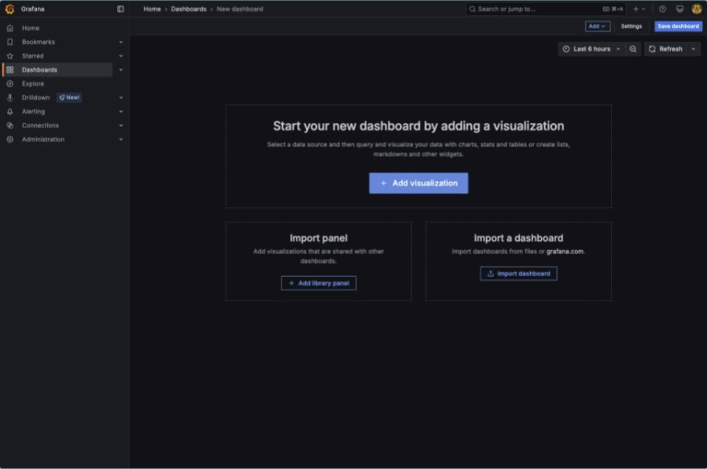The image size is (707, 469).
Task: Open the help question mark icon
Action: pyautogui.click(x=662, y=9)
